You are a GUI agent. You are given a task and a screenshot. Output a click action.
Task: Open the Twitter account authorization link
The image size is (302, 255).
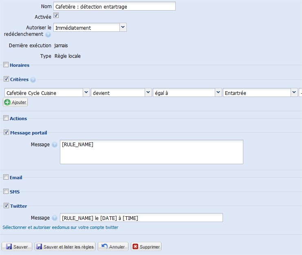tap(60, 227)
